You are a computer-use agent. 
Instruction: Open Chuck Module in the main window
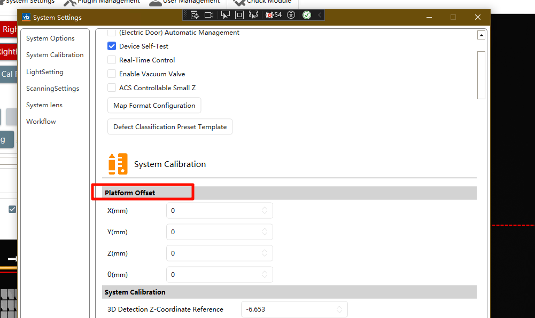coord(262,2)
